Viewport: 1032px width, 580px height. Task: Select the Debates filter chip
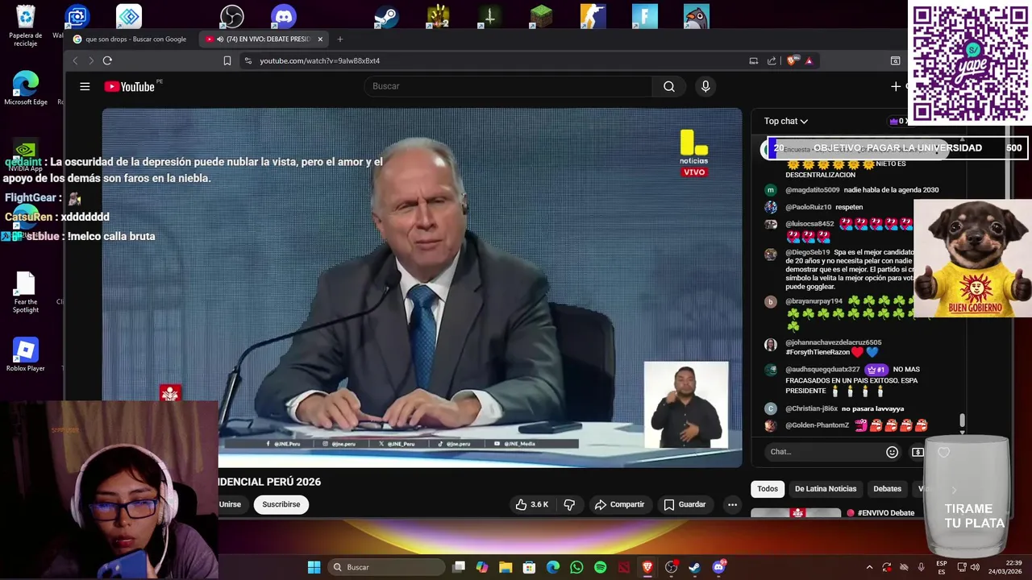click(x=887, y=489)
